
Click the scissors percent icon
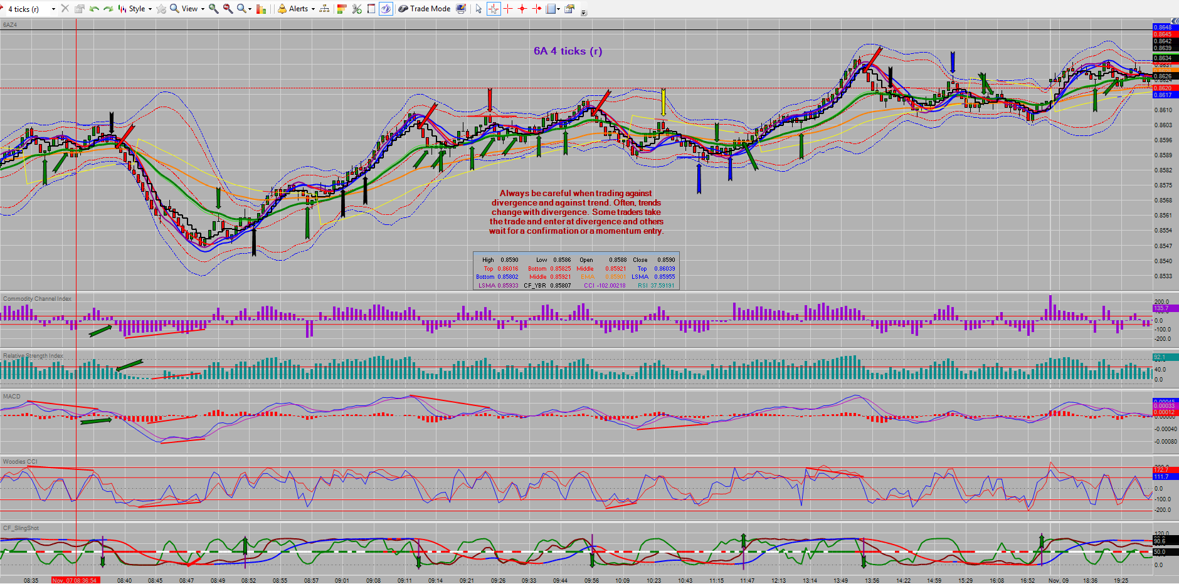coord(357,9)
